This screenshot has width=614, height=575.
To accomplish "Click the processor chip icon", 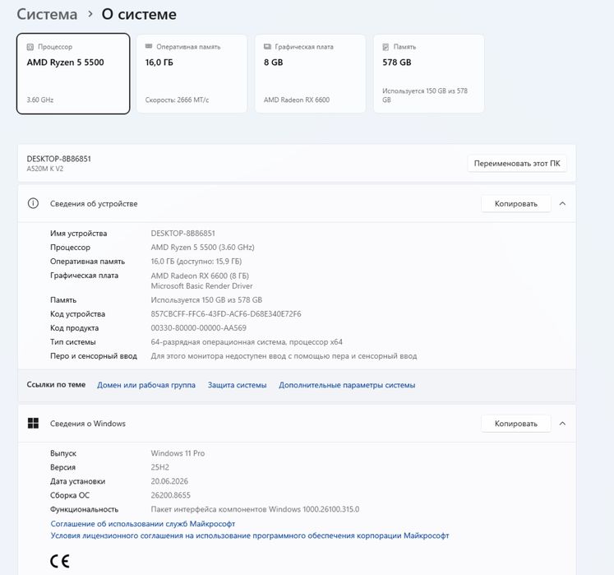I will pos(30,47).
